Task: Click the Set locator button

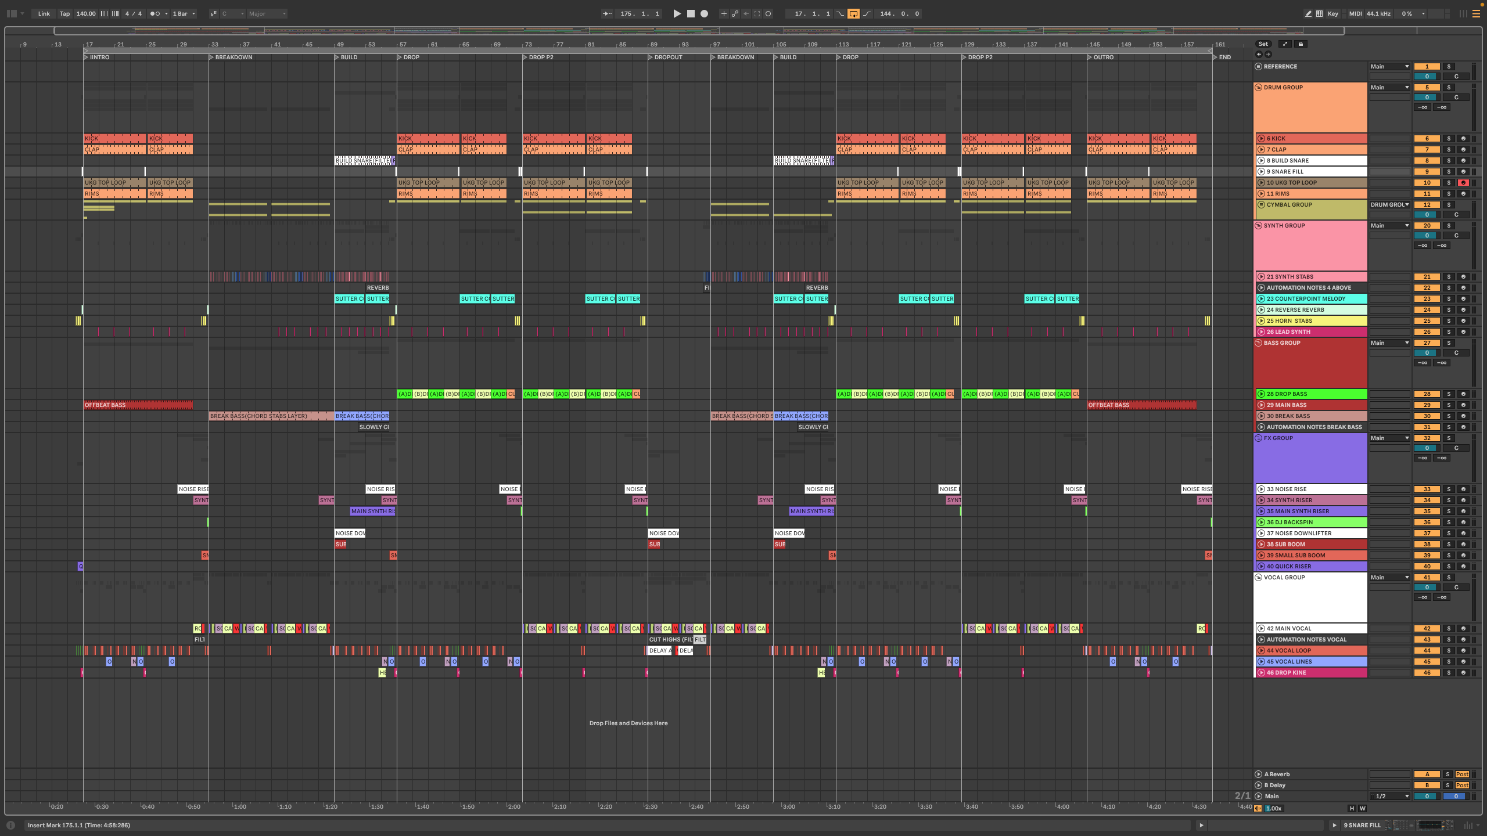Action: point(1263,44)
